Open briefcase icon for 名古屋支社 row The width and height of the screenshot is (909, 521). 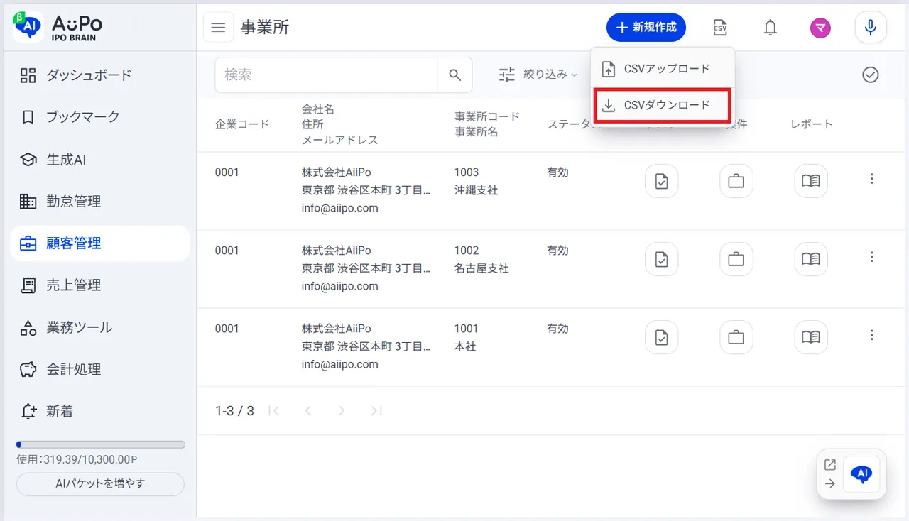tap(736, 259)
